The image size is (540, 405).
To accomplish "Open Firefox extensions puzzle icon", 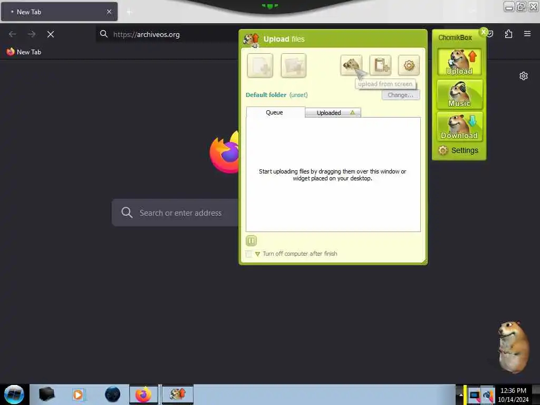I will 508,34.
